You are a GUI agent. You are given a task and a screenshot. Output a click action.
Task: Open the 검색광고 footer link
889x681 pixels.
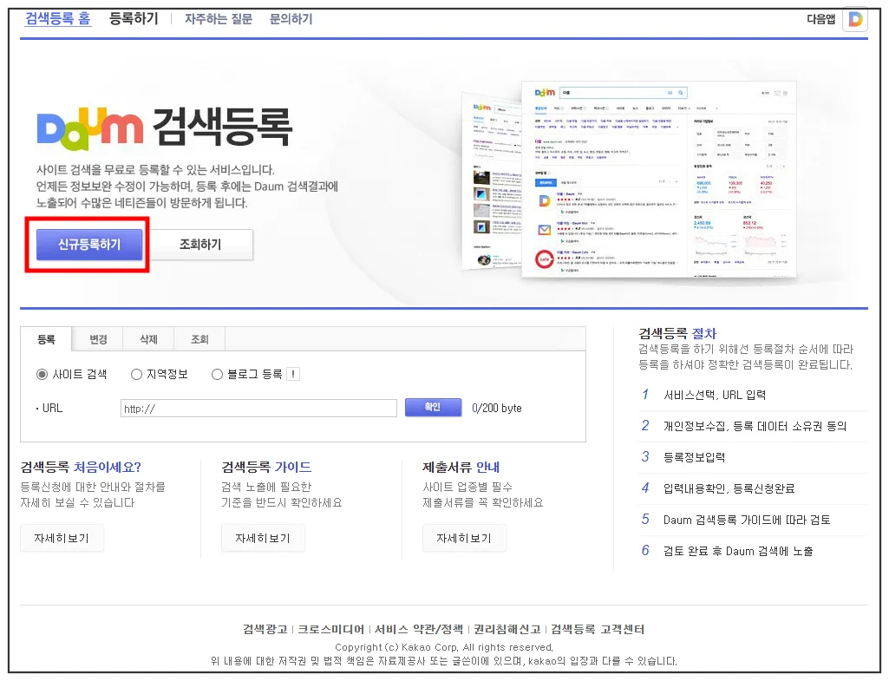[x=265, y=630]
